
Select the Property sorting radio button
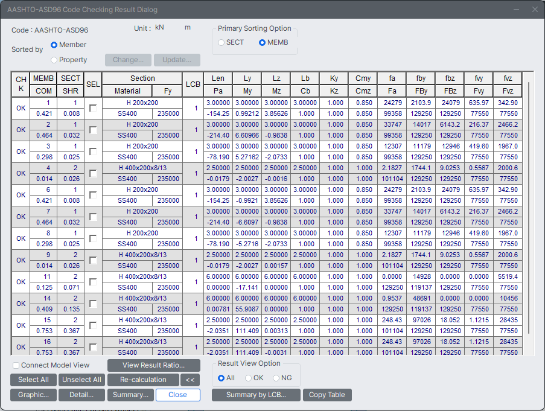pos(54,60)
